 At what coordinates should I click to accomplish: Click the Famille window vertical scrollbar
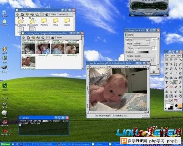tap(83, 52)
